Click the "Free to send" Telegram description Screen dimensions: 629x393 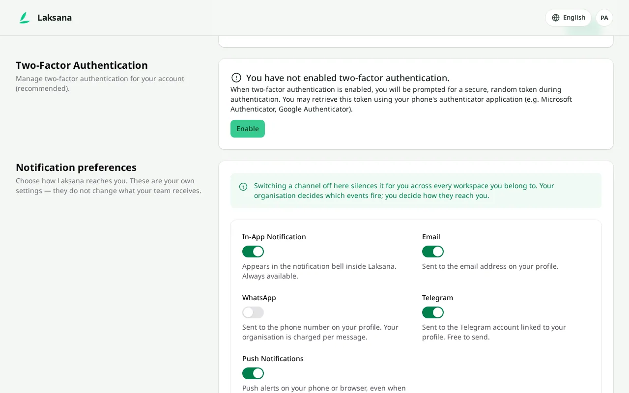pos(494,332)
